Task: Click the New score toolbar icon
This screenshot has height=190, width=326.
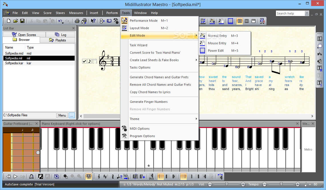Action: pyautogui.click(x=9, y=21)
